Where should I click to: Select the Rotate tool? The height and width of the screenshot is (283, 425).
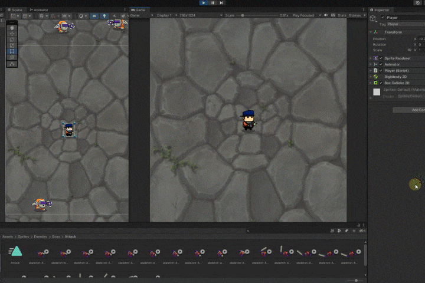12,40
